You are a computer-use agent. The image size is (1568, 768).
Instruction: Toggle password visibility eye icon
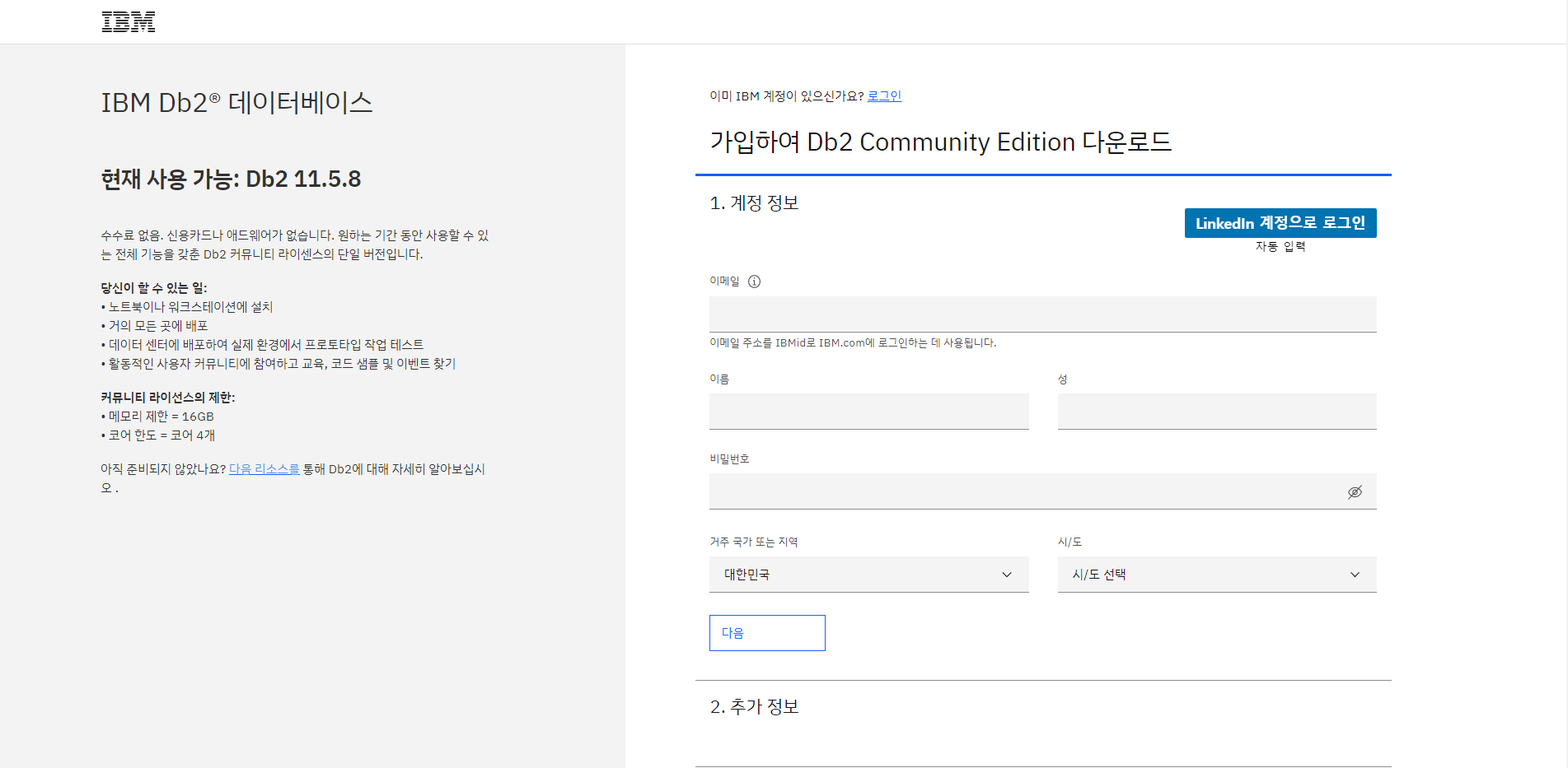1355,492
